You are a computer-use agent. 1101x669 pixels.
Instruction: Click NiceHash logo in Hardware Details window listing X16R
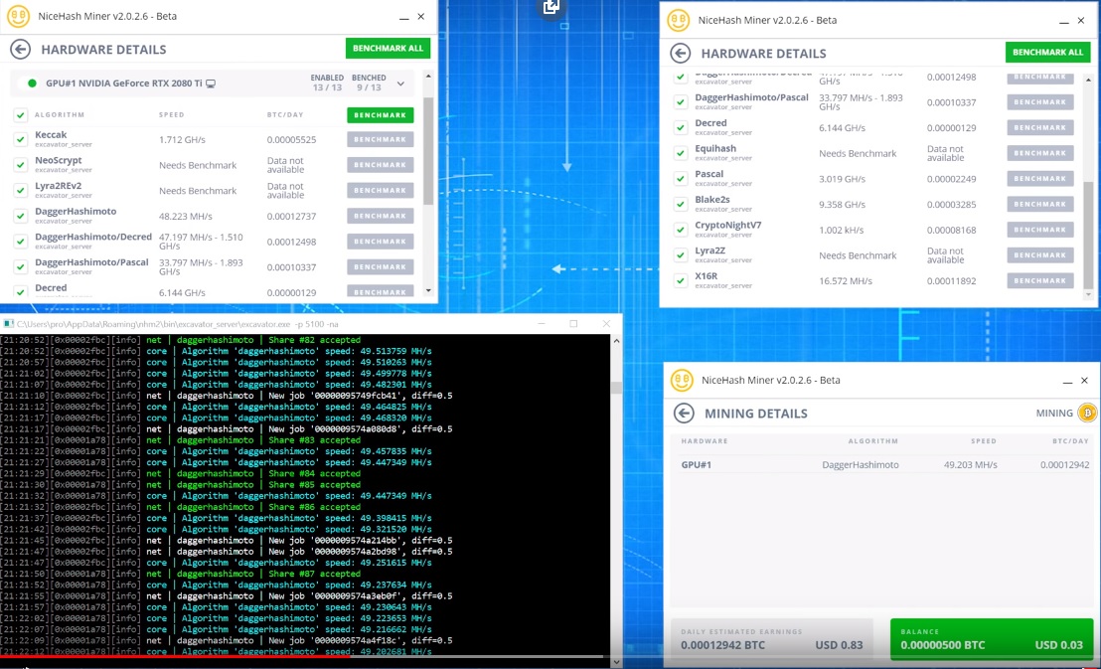pos(679,21)
